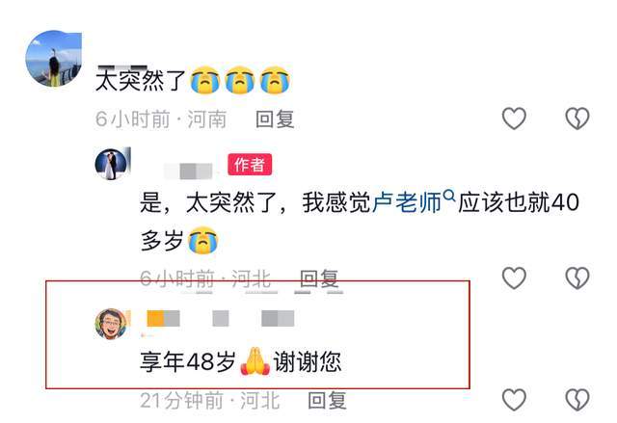This screenshot has width=617, height=423.
Task: Like the 享年48岁 comment
Action: 514,400
